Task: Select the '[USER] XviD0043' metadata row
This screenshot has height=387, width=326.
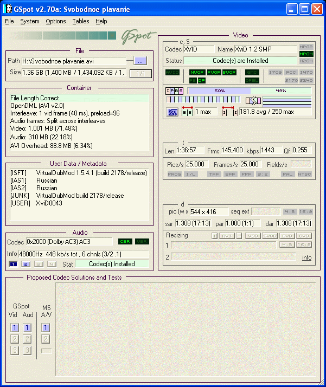Action: click(x=36, y=203)
